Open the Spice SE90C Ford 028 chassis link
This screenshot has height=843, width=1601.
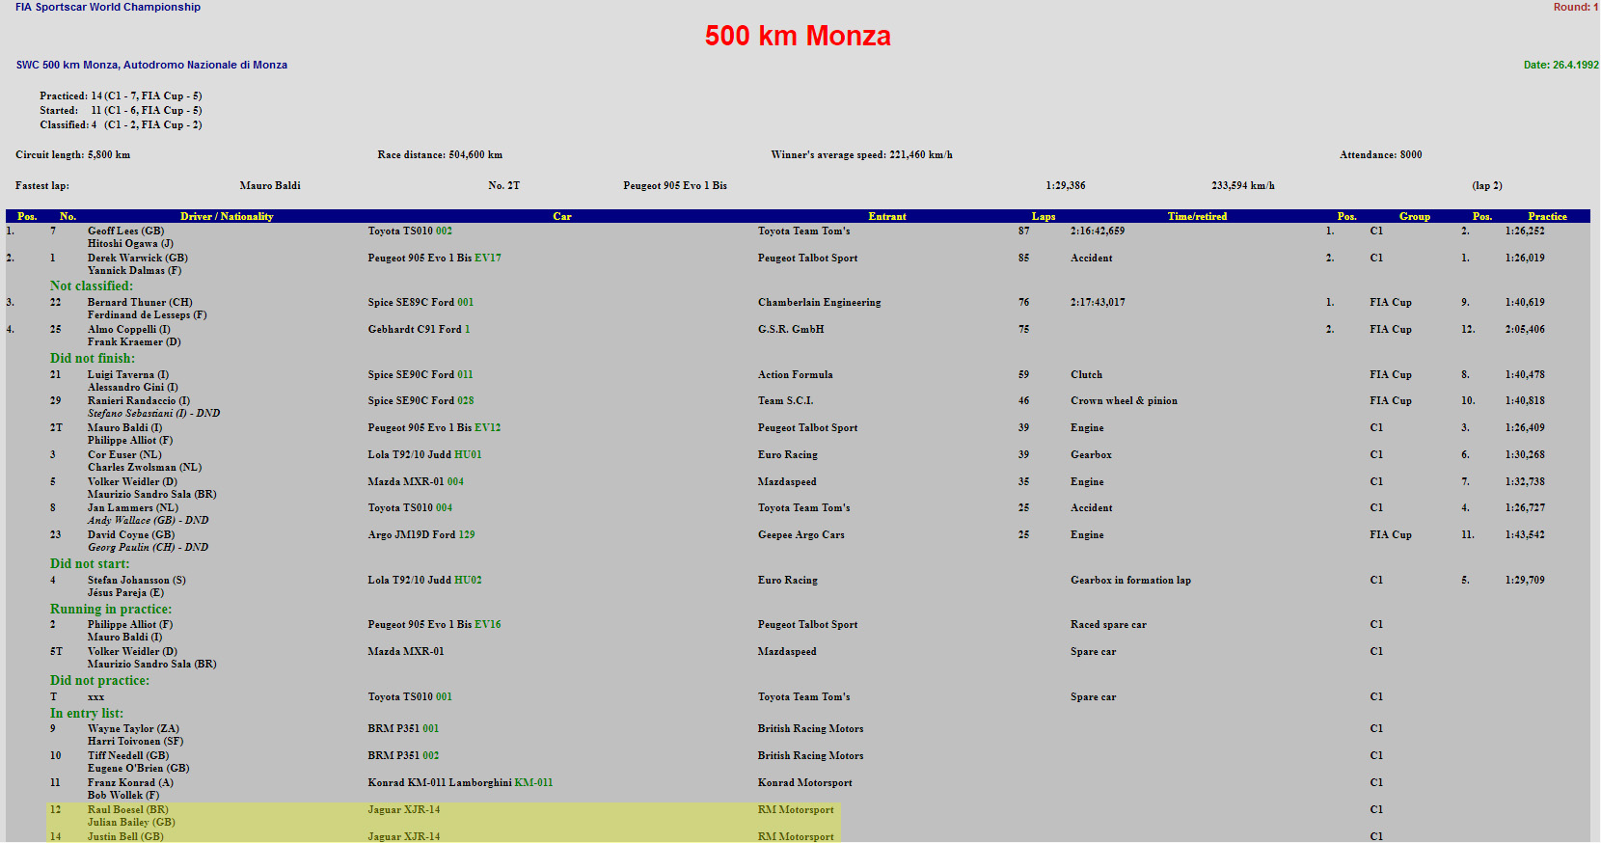[465, 401]
